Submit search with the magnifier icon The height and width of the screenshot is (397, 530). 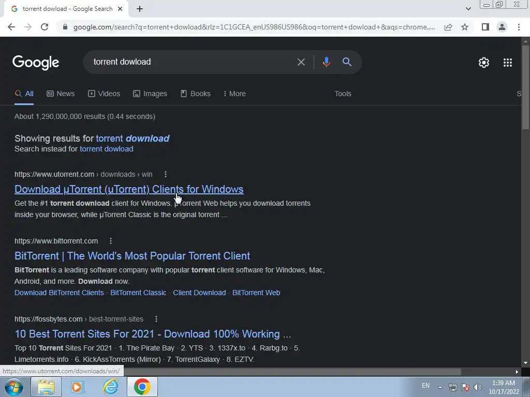(x=347, y=62)
